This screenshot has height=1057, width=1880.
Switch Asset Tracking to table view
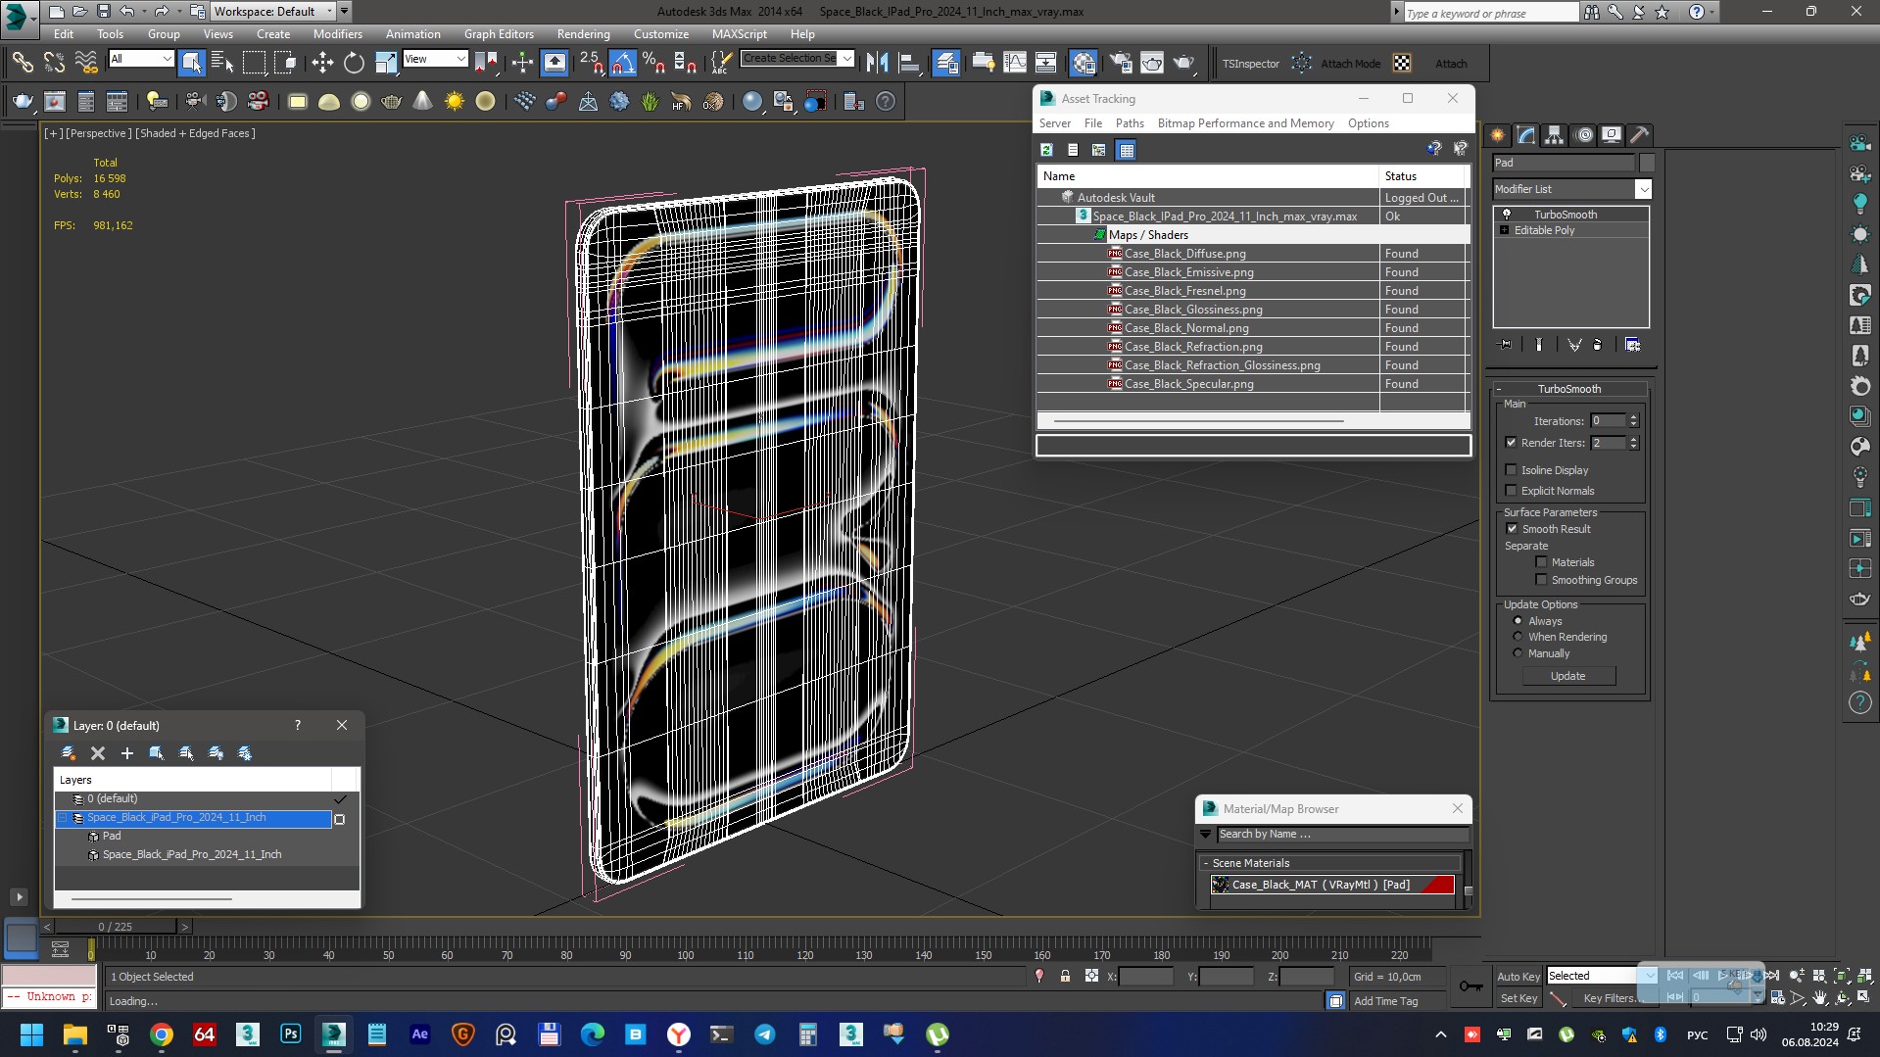(1127, 150)
